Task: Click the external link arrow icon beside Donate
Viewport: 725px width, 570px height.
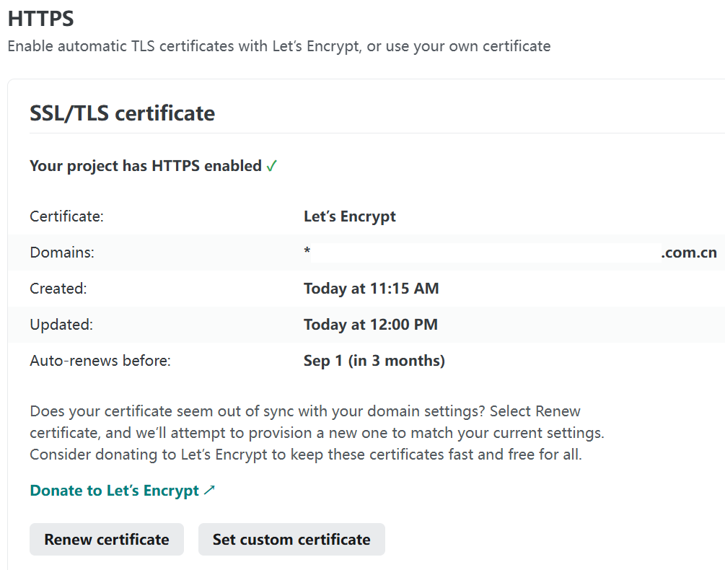Action: (x=210, y=489)
